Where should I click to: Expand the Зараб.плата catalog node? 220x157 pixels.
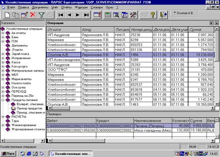coord(3,54)
